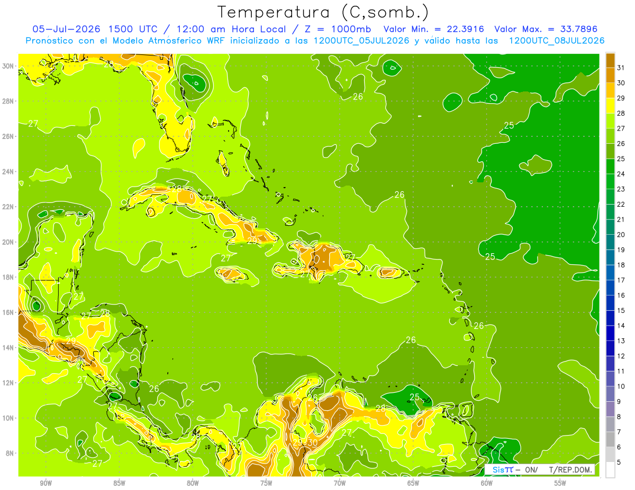This screenshot has height=490, width=635.
Task: Select the "55W" longitude axis label
Action: 560,483
